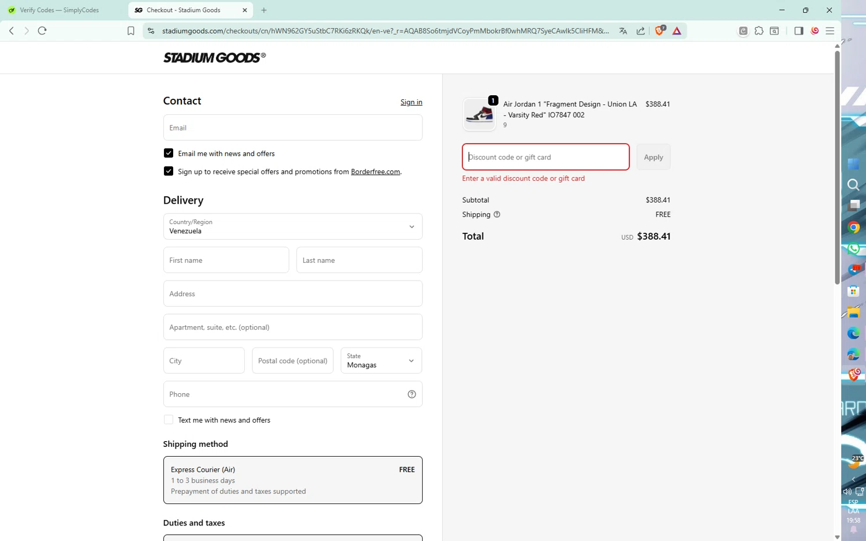Click the Discount code or gift card field
Viewport: 866px width, 541px height.
546,157
